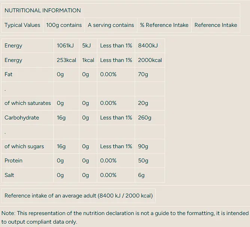This screenshot has height=227, width=250.
Task: Select the 253kcal energy cell
Action: pos(67,60)
